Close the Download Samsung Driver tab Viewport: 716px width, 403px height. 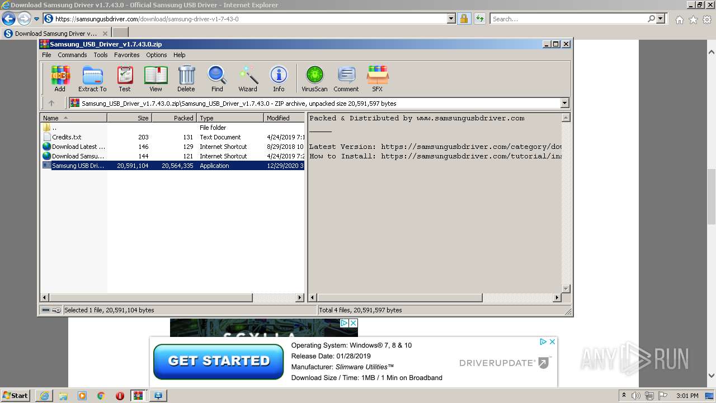pos(105,34)
